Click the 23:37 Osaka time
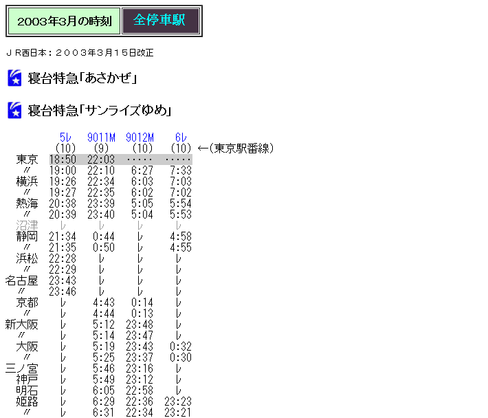Screen dimensions: 488x418 coord(140,357)
